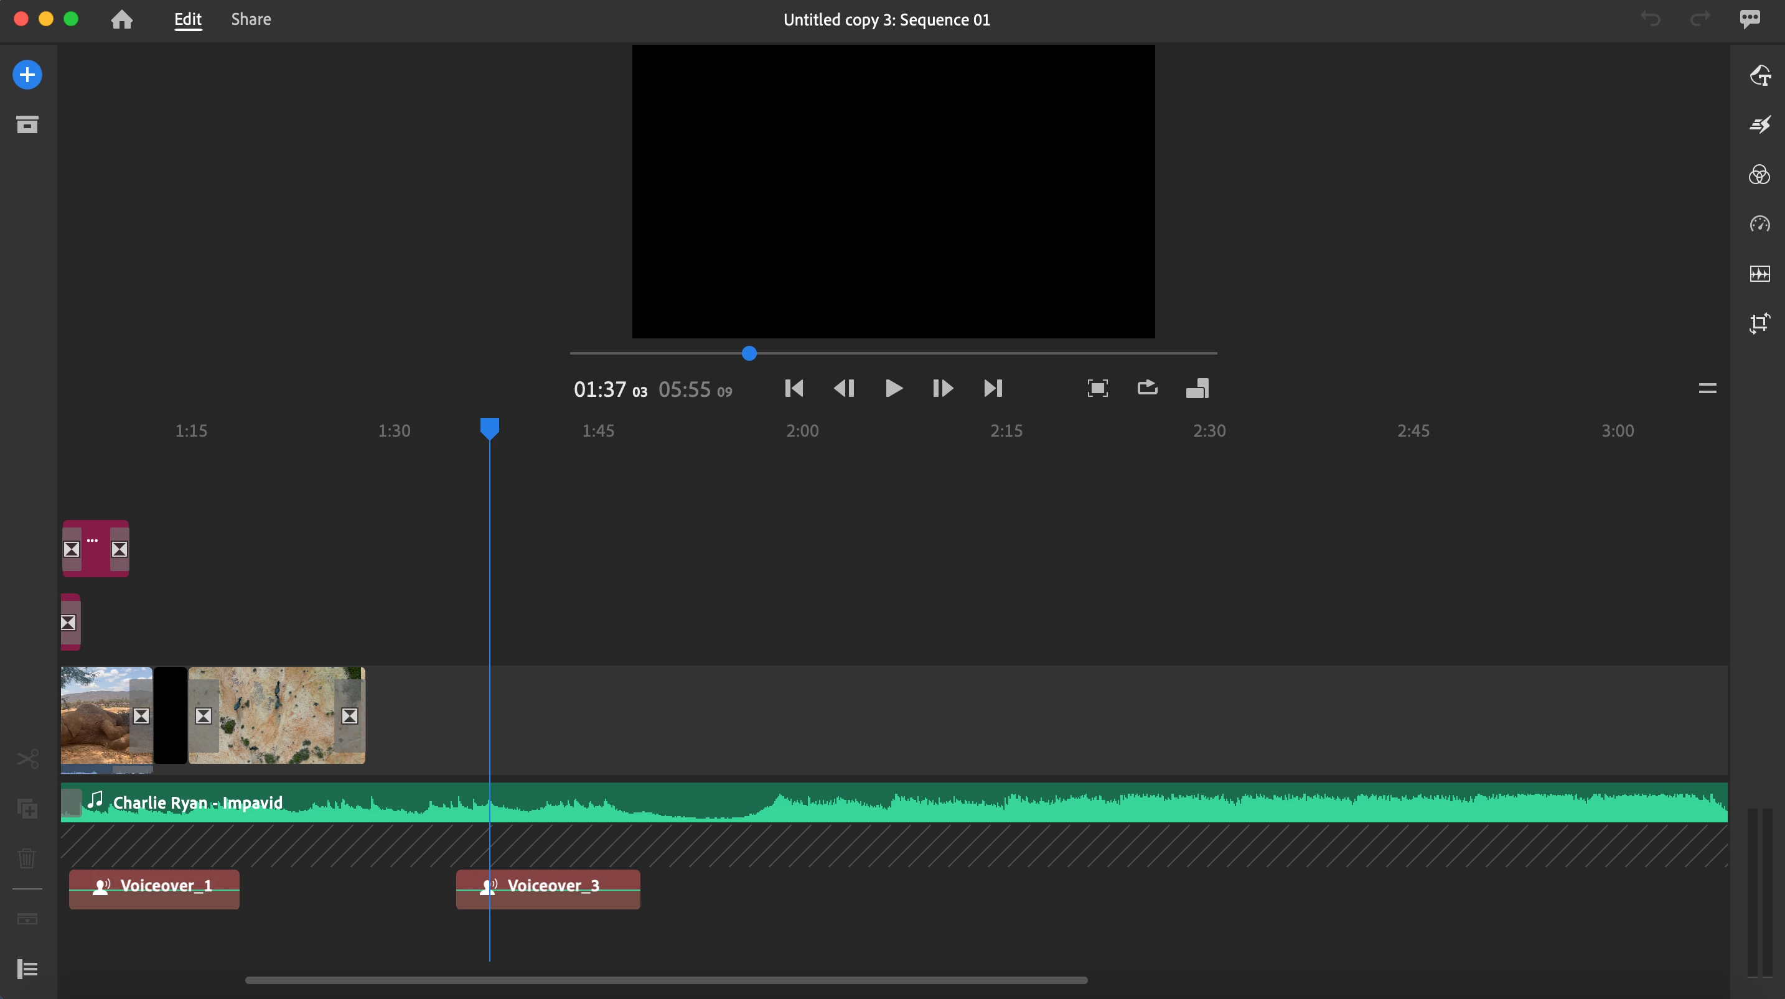Open the Crop and Transform panel icon
Image resolution: width=1785 pixels, height=999 pixels.
point(1759,323)
